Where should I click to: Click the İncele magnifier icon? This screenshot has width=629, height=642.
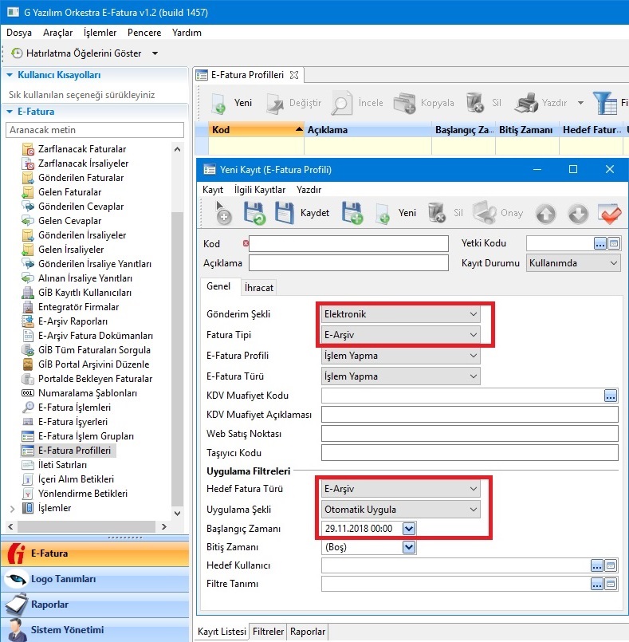point(341,103)
